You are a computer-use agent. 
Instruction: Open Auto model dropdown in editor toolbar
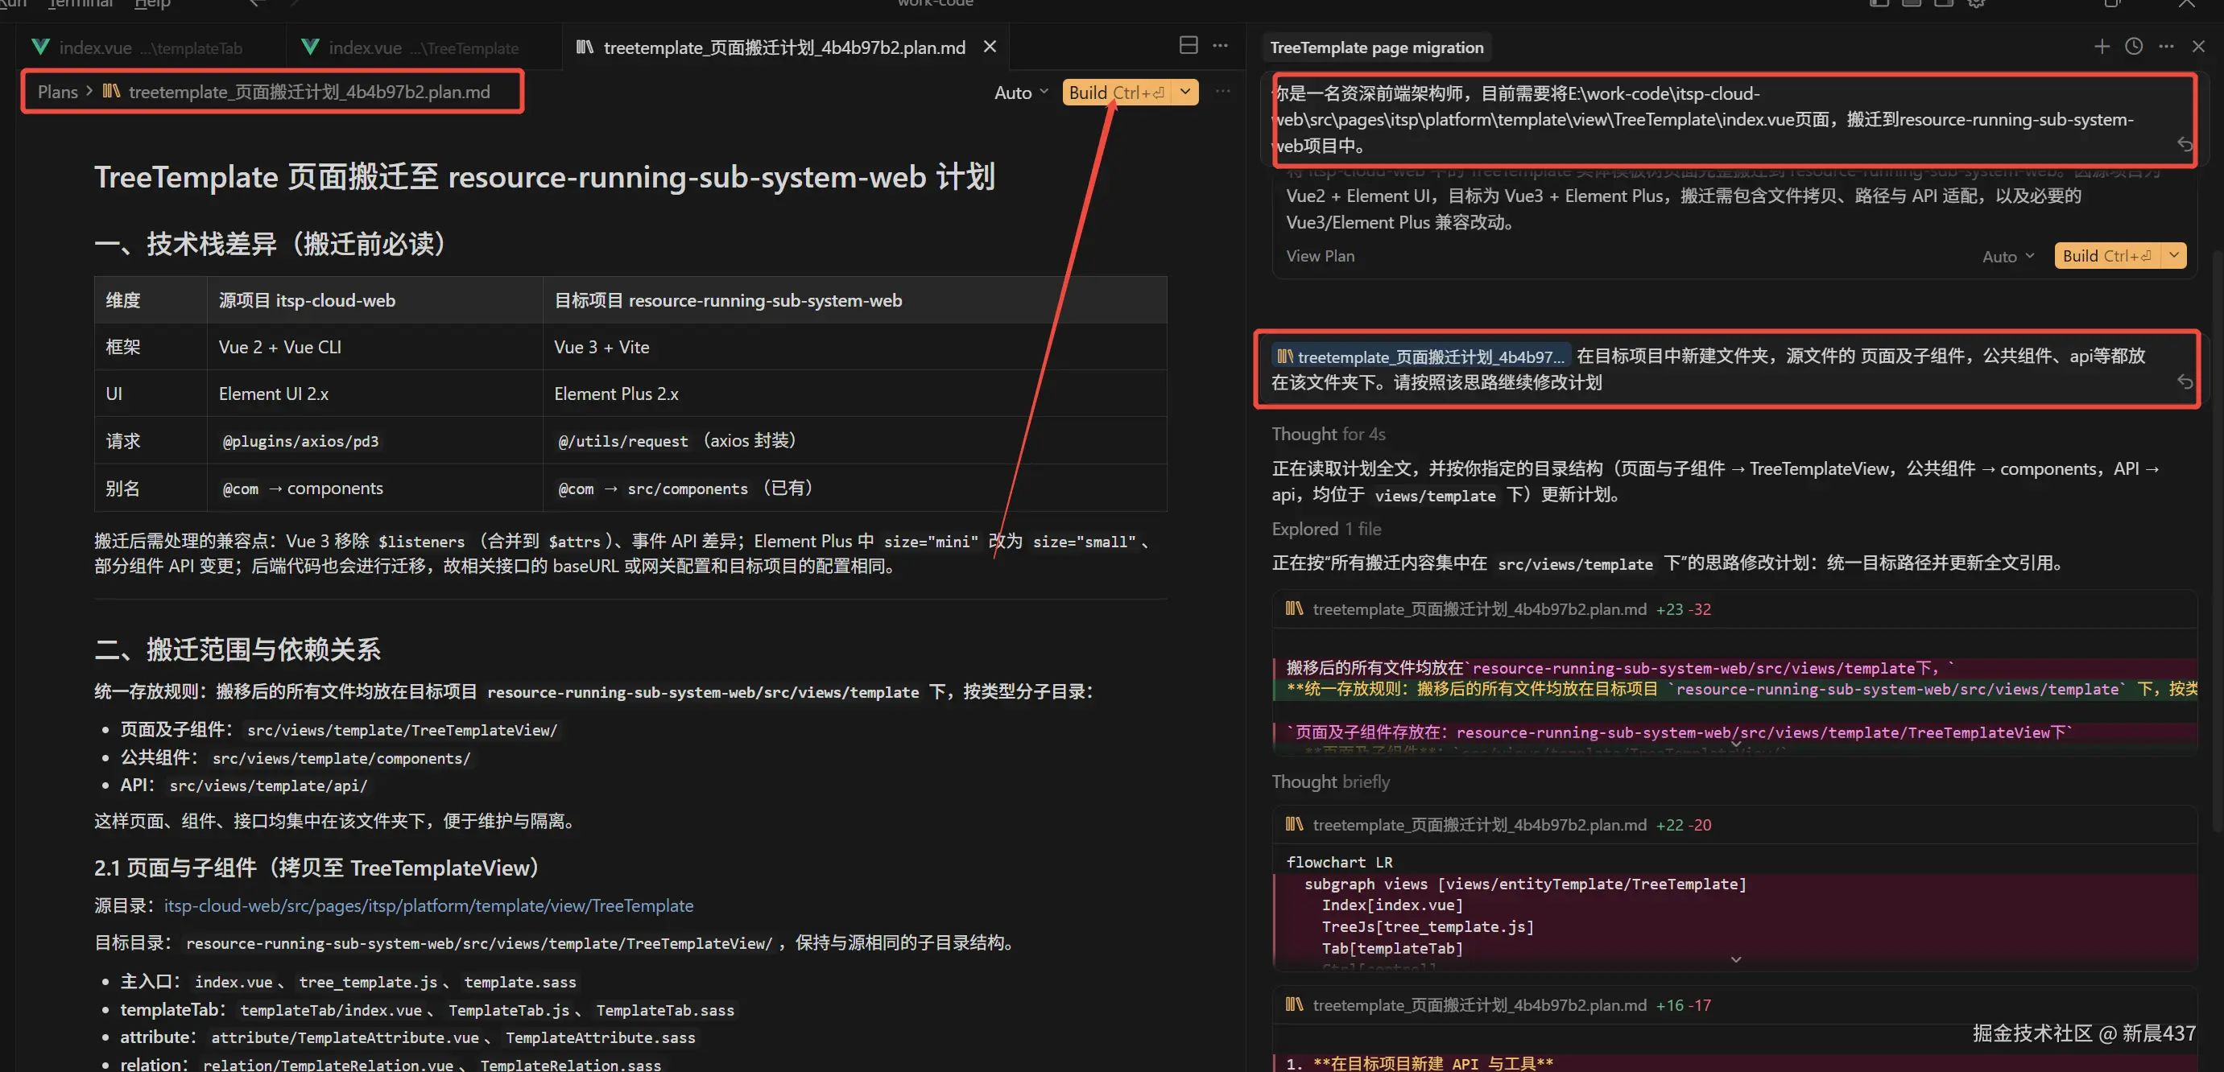point(1020,93)
